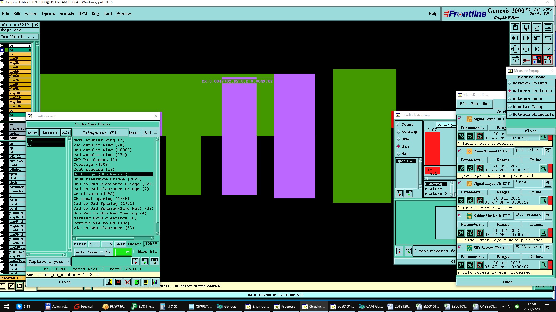The image size is (556, 312).
Task: Expand the Meas: All dropdown
Action: 151,132
